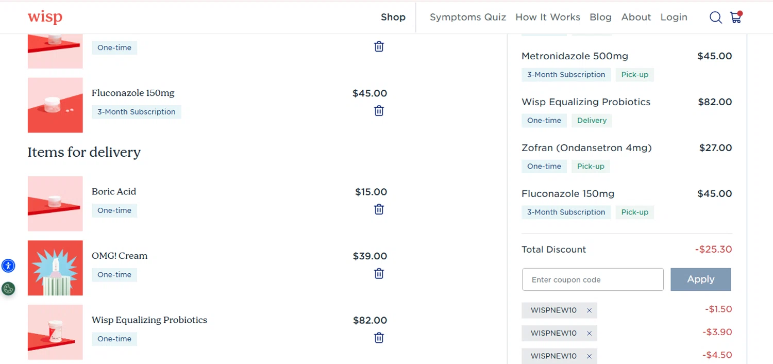
Task: Remove the first WISPNEW10 coupon tag
Action: click(x=589, y=310)
